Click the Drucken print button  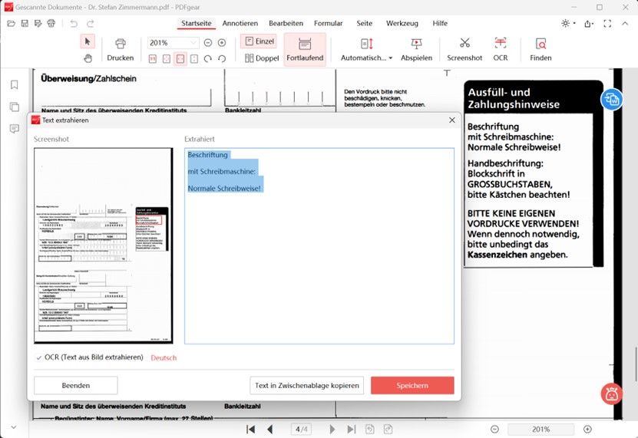click(x=120, y=50)
